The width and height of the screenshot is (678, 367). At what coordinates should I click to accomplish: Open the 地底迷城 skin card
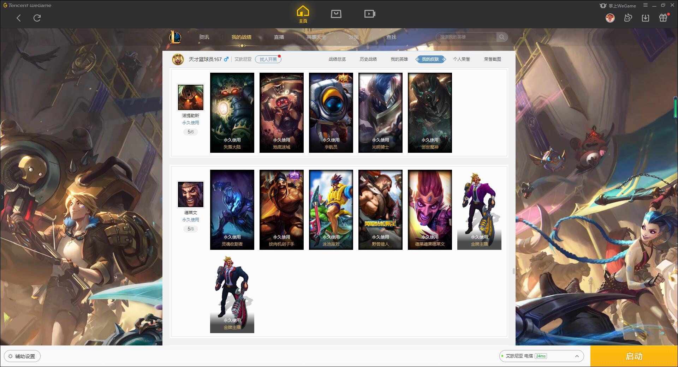pos(281,113)
